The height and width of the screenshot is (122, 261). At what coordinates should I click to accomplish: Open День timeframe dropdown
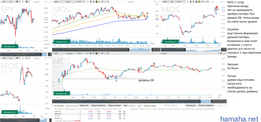point(71,2)
